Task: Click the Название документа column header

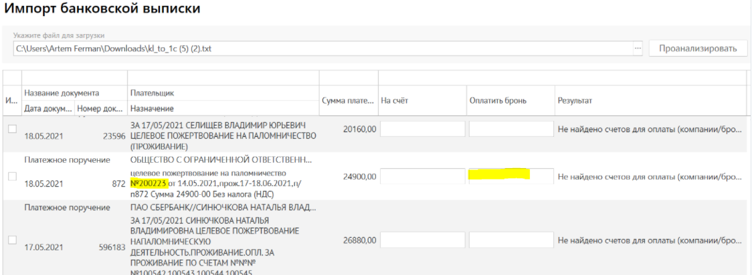Action: tap(62, 93)
